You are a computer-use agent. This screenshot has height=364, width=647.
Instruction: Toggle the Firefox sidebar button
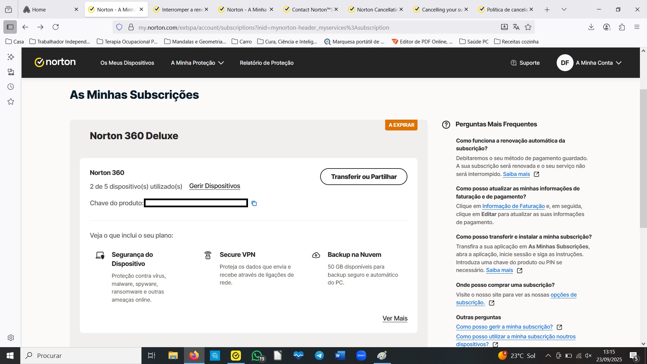(10, 27)
